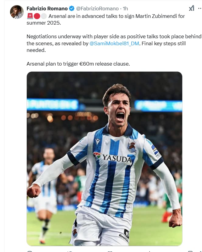This screenshot has height=252, width=202.
Task: Open the Fabrizio Romano display name
Action: point(47,9)
